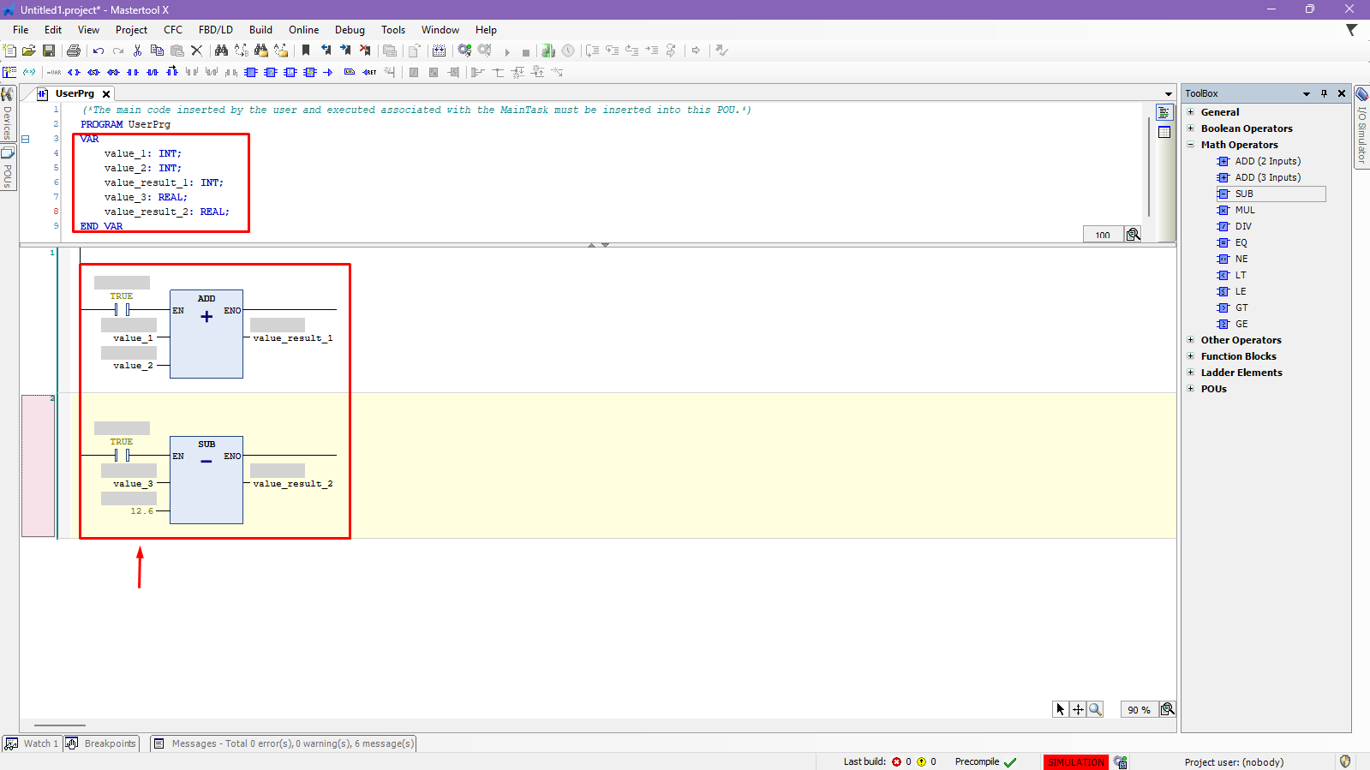
Task: Click the Save icon in toolbar
Action: (x=49, y=51)
